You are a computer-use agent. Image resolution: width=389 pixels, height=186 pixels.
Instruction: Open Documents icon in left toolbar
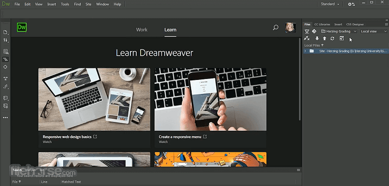tap(5, 32)
